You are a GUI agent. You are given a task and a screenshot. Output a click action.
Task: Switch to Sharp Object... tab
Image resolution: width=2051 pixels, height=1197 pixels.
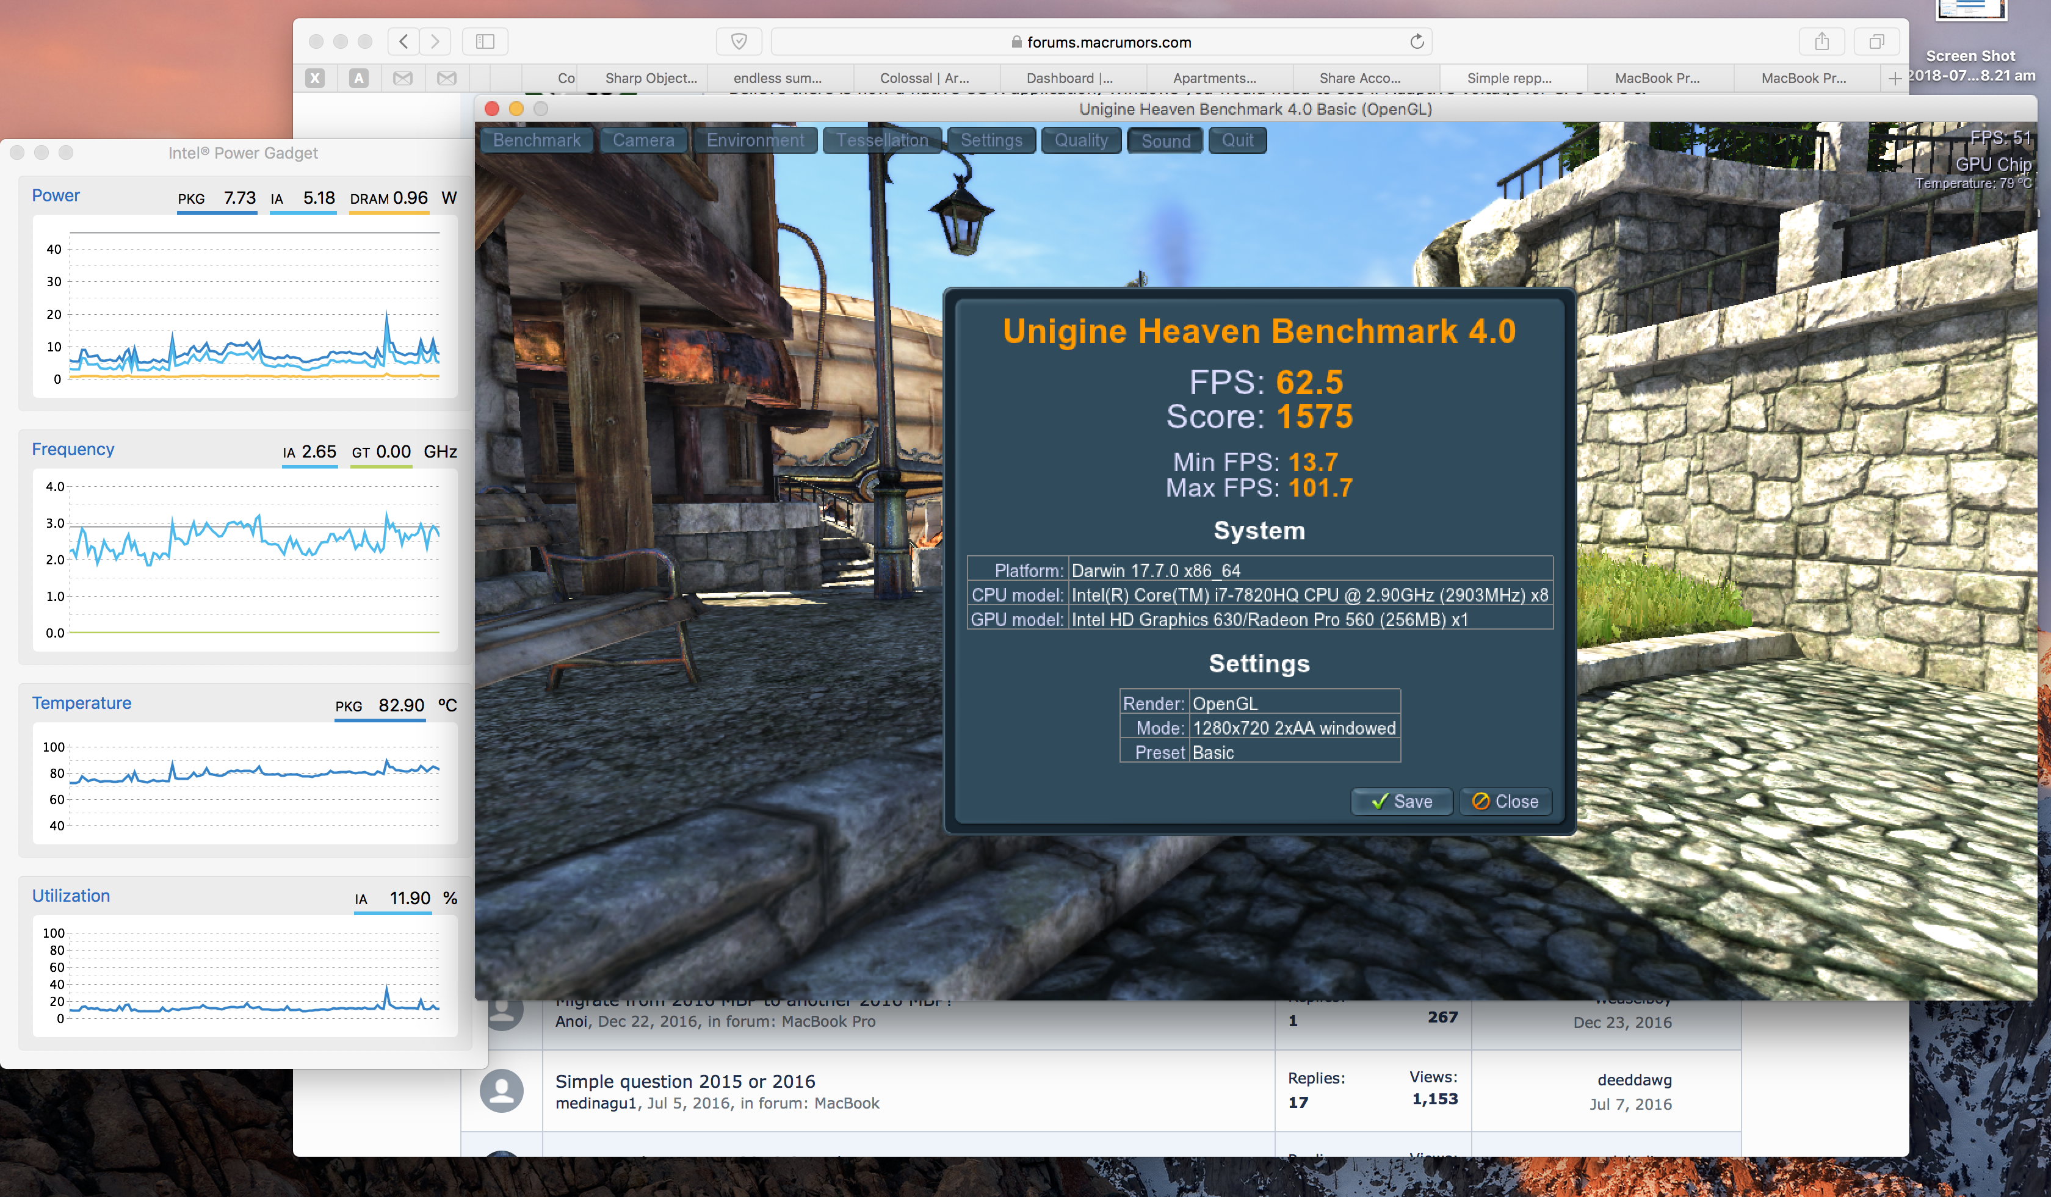(651, 78)
